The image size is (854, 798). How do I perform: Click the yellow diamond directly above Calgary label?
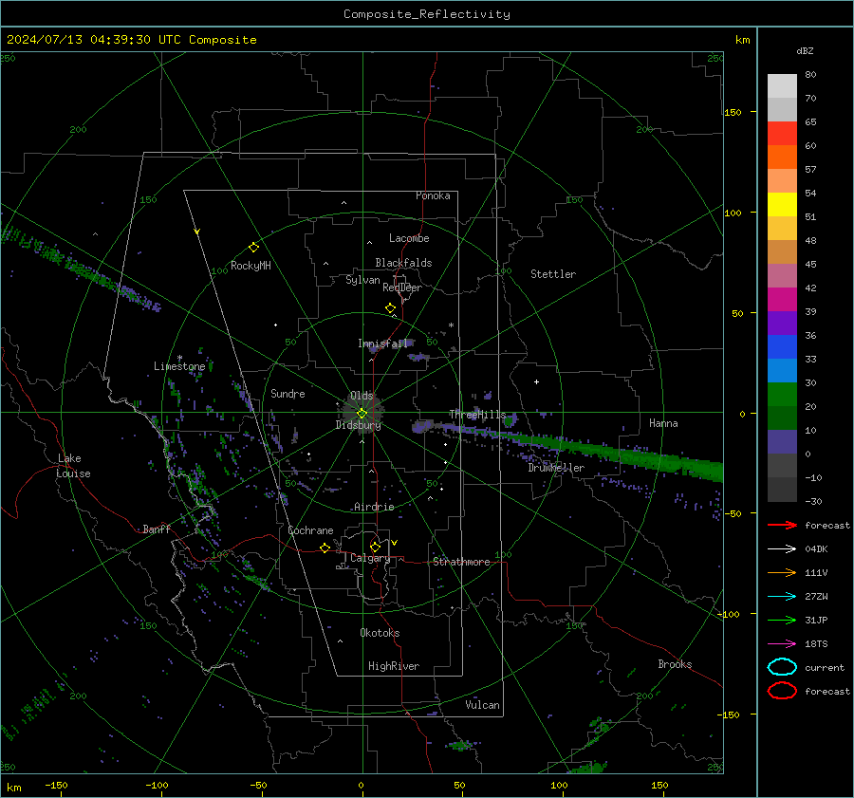[375, 547]
